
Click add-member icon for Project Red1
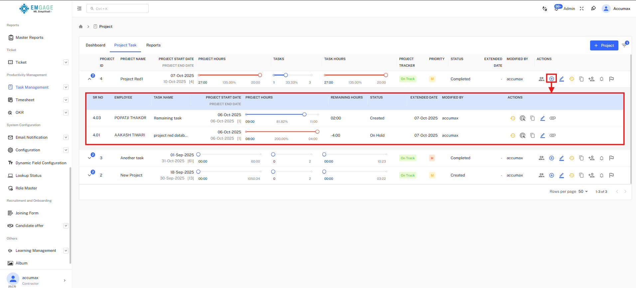pyautogui.click(x=591, y=79)
